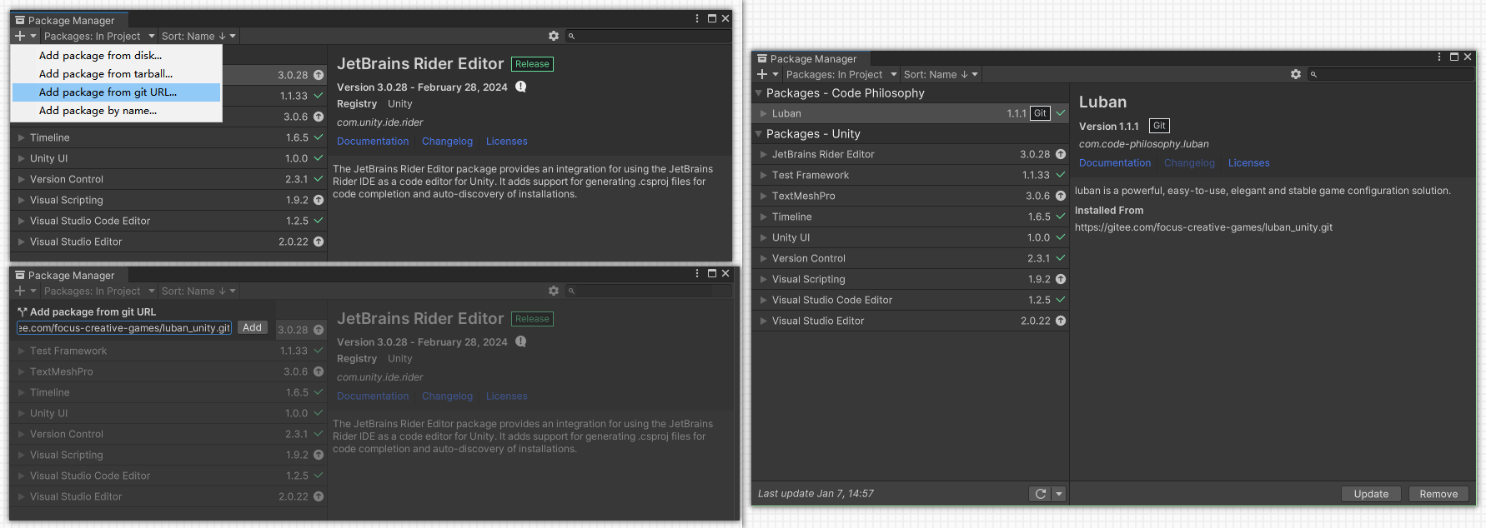Image resolution: width=1486 pixels, height=528 pixels.
Task: Open 'Packages: In Project' dropdown in top-left window
Action: point(99,36)
